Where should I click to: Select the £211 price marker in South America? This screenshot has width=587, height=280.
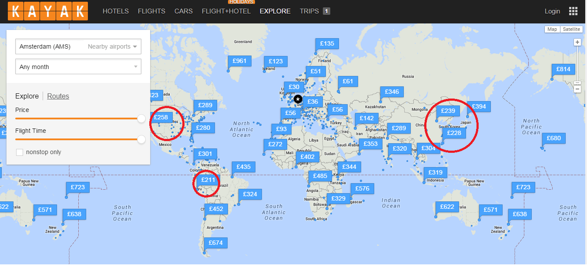coord(208,180)
